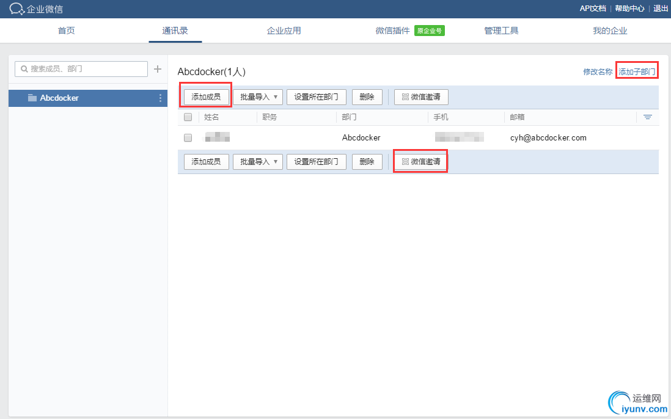The width and height of the screenshot is (671, 419).
Task: Click the top 添加成员 button
Action: point(207,97)
